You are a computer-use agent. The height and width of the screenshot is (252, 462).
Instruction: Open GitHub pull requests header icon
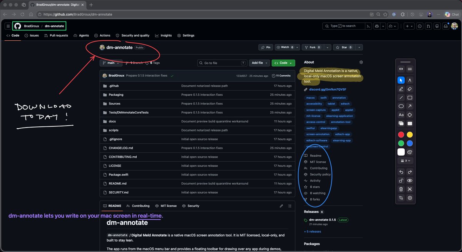click(x=429, y=26)
